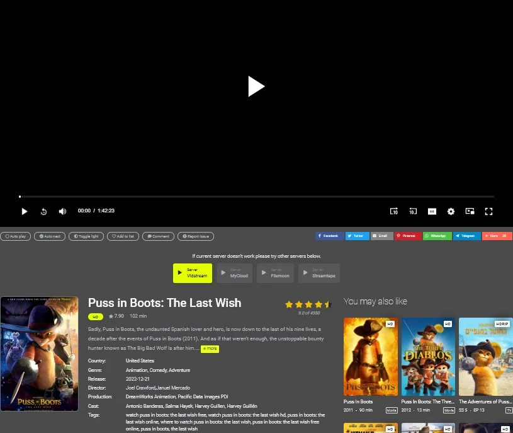
Task: Open director Januel Mercado link
Action: coord(173,388)
